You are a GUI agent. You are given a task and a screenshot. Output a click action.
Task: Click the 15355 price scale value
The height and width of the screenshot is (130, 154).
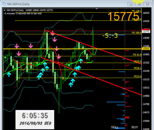click(x=146, y=63)
